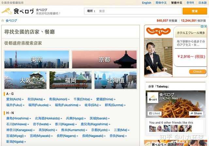Click the Facebook Share button
This screenshot has height=146, width=209.
tap(196, 113)
